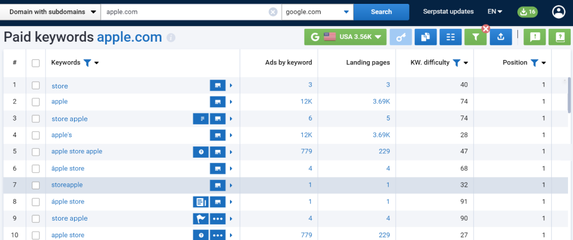Open the user profile avatar

559,12
